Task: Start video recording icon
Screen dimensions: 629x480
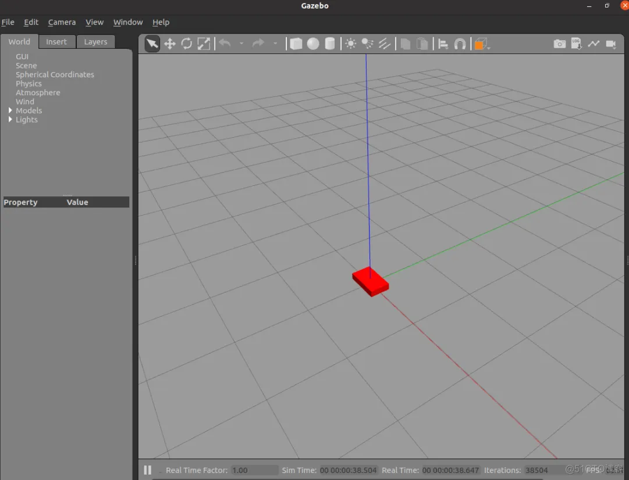Action: (611, 44)
